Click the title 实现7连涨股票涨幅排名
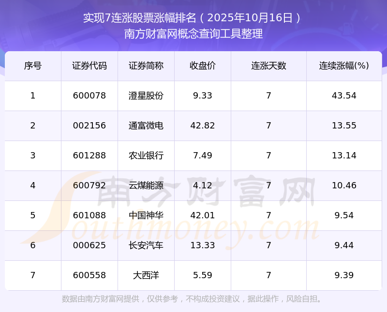 [x=139, y=18]
